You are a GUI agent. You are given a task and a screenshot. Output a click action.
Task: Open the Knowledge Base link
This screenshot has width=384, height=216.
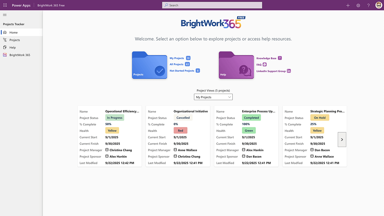click(x=266, y=58)
